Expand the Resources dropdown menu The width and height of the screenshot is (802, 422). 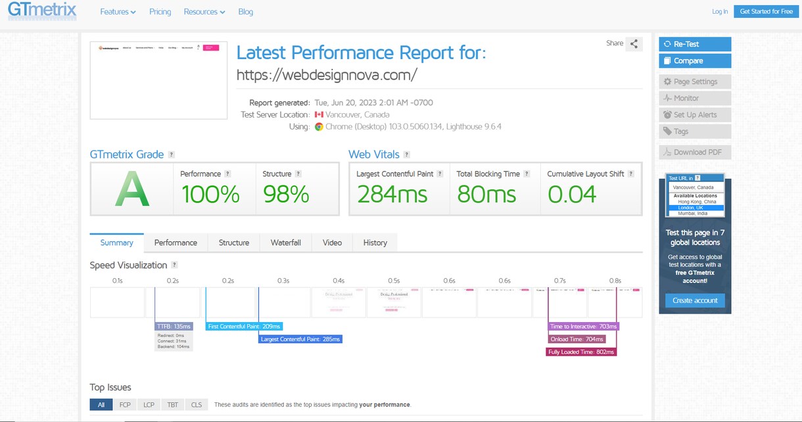click(204, 12)
